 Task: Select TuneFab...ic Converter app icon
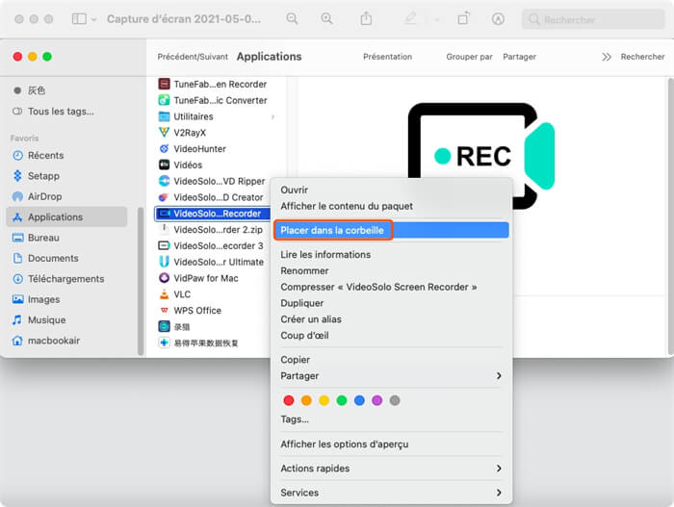click(164, 100)
